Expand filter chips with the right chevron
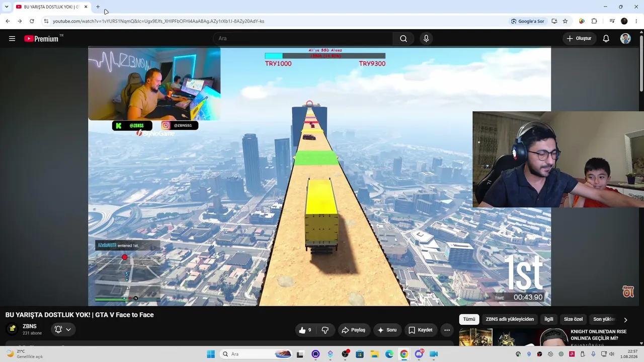This screenshot has height=362, width=644. (x=625, y=320)
